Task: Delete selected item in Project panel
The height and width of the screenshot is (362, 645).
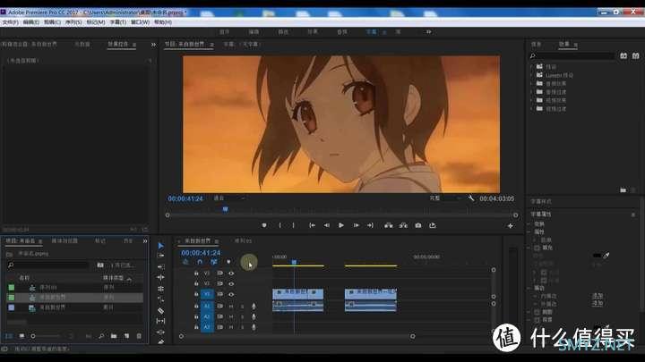Action: (x=139, y=336)
